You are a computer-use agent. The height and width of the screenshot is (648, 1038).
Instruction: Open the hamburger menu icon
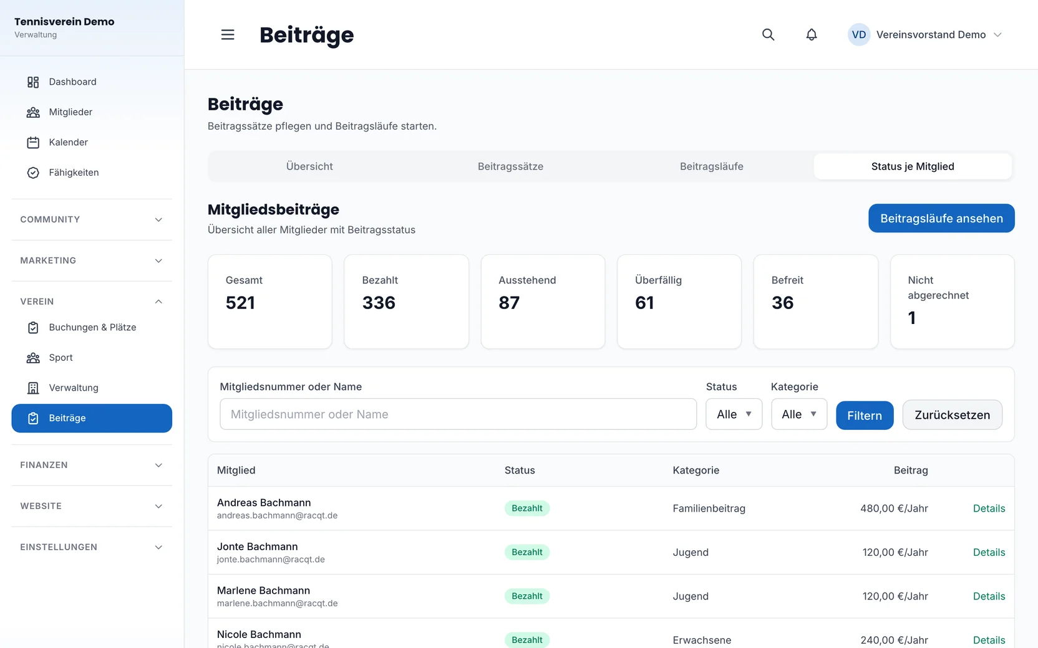pyautogui.click(x=228, y=35)
